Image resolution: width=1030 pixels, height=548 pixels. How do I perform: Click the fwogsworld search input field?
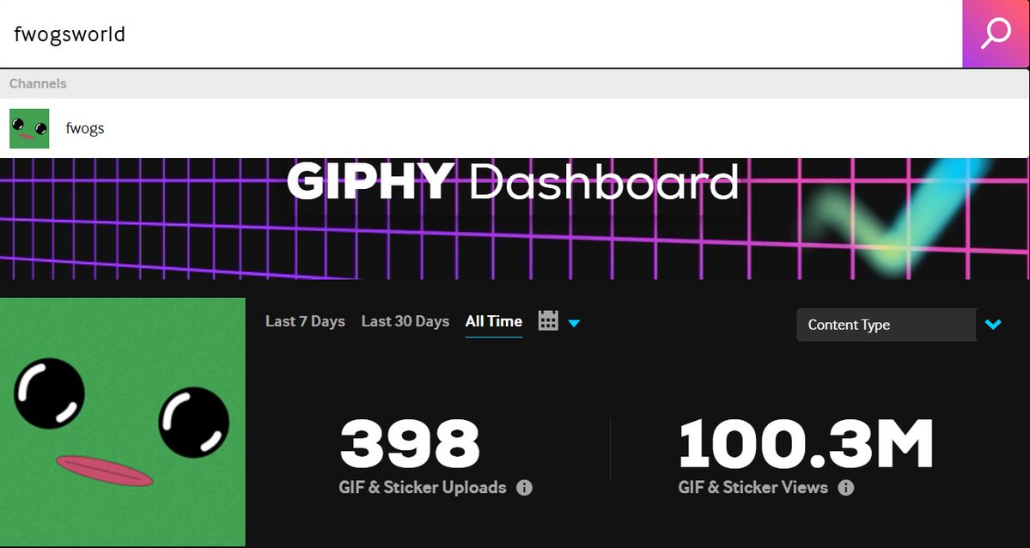[481, 33]
